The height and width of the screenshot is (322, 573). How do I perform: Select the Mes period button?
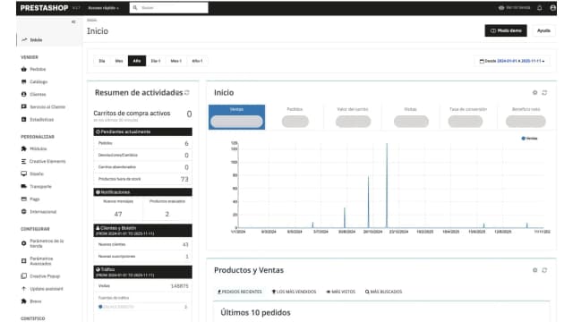[119, 61]
